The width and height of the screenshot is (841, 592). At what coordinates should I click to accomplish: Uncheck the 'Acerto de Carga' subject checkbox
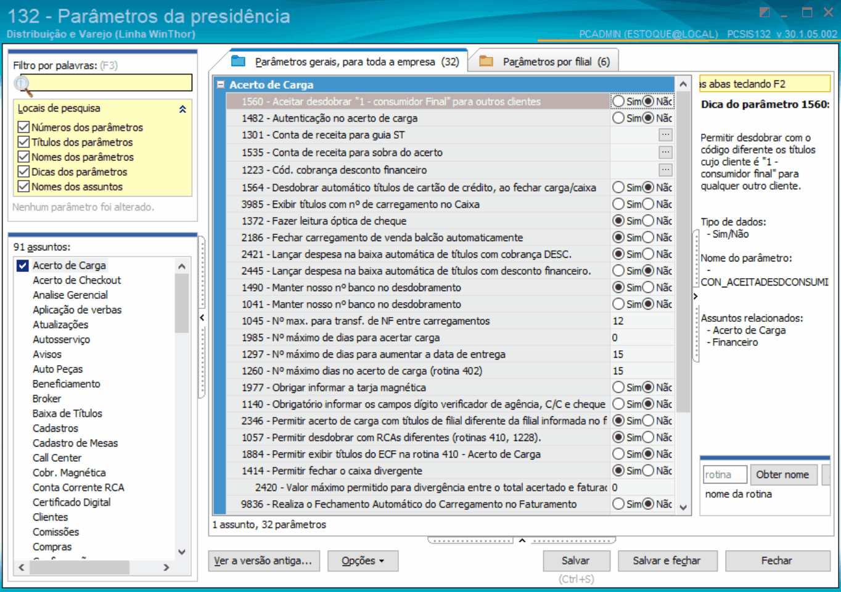[x=23, y=265]
